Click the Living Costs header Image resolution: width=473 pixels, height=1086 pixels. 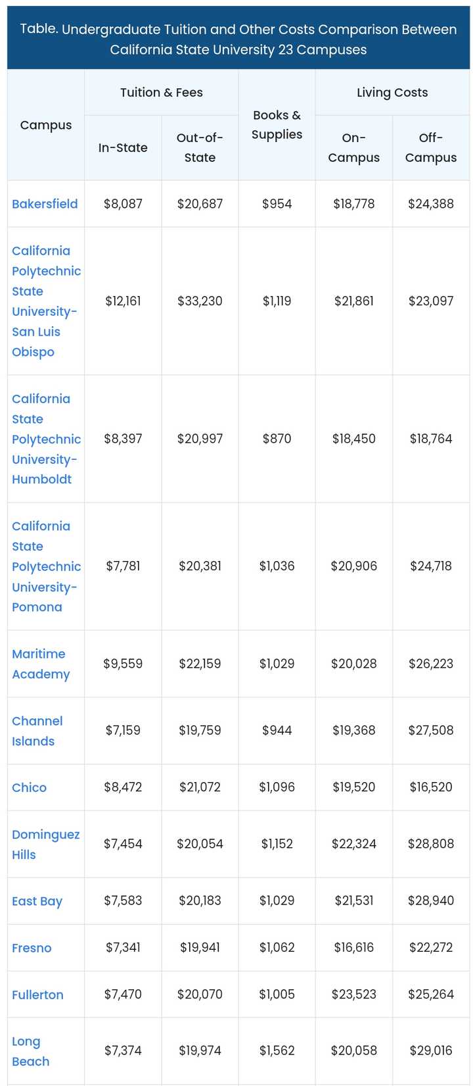coord(392,93)
